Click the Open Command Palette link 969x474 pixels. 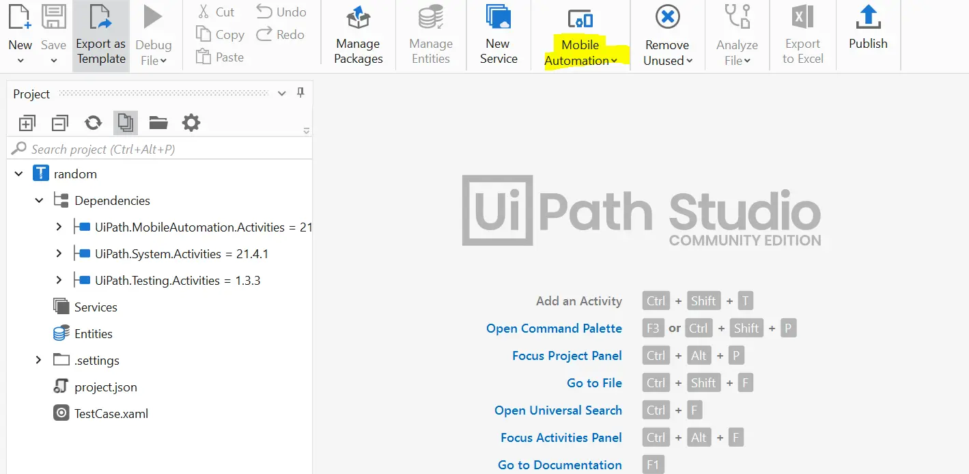(554, 329)
